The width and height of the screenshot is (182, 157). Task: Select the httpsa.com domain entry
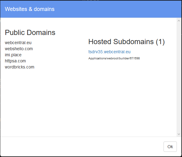[15, 61]
